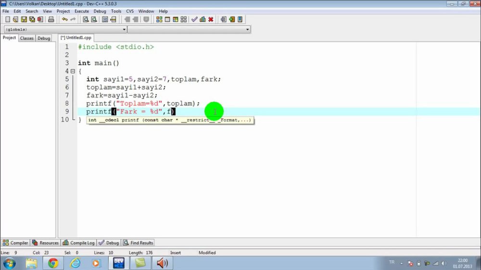
Task: Click the Print toolbar icon
Action: 51,19
